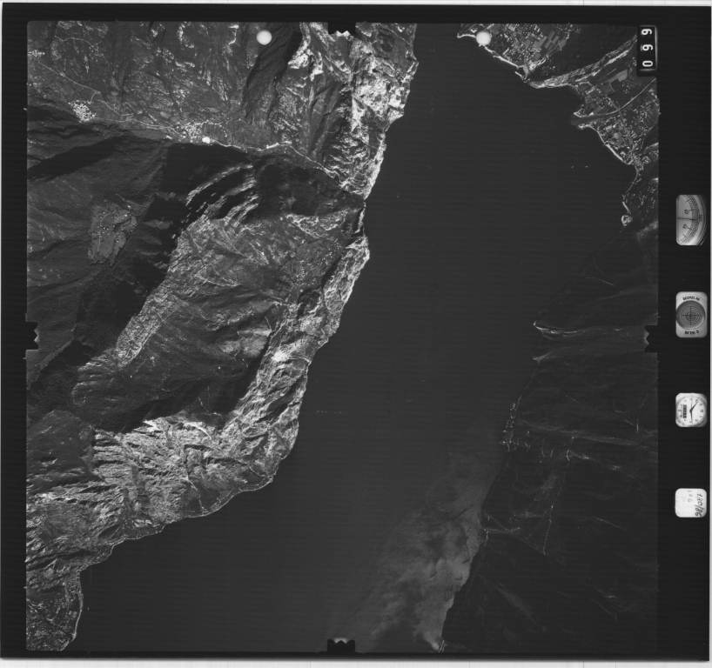Open the handwritten note card below the clock
Viewport: 712px width, 668px height.
point(690,503)
